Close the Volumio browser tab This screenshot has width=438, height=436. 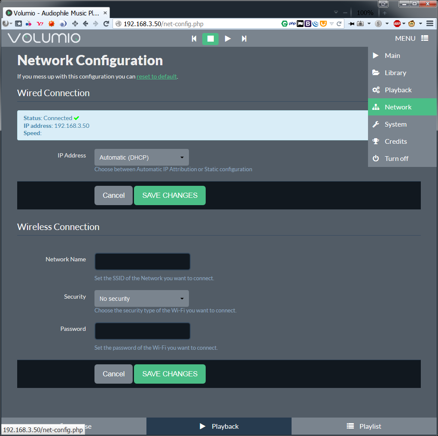pyautogui.click(x=105, y=13)
